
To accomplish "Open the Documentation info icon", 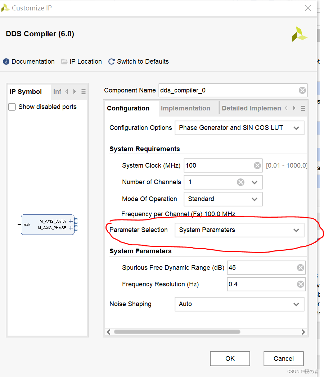I will [x=6, y=62].
